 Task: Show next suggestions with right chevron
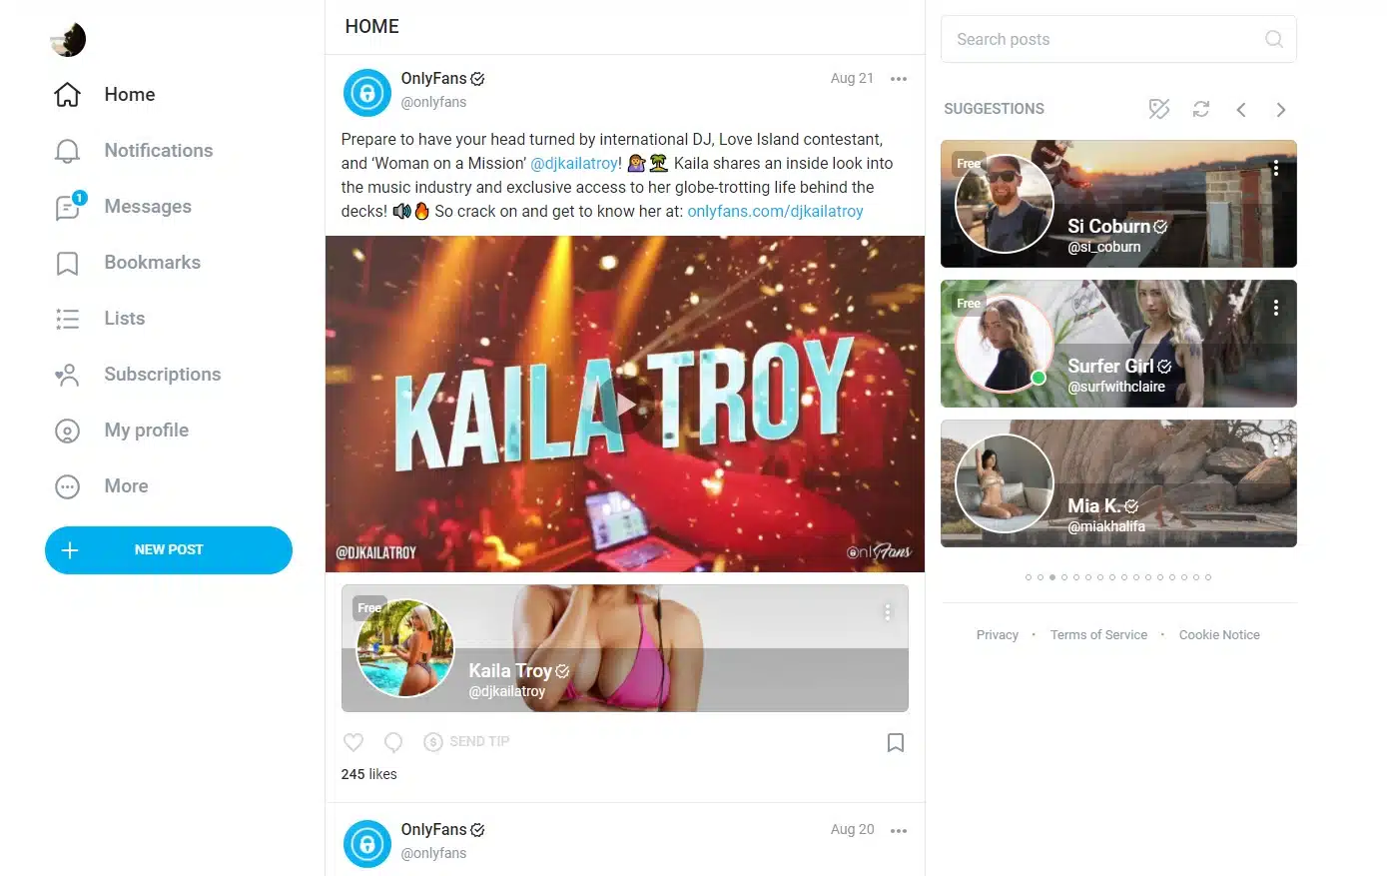pos(1281,110)
